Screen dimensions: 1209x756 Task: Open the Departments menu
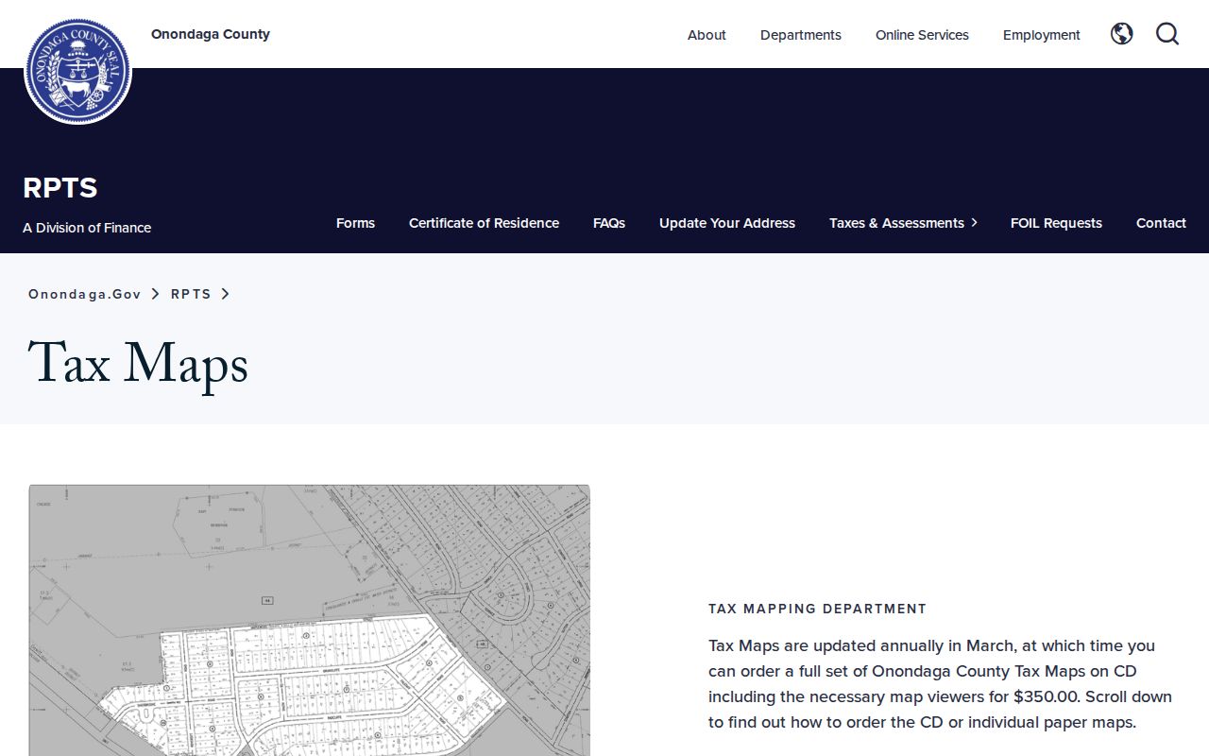(x=801, y=35)
